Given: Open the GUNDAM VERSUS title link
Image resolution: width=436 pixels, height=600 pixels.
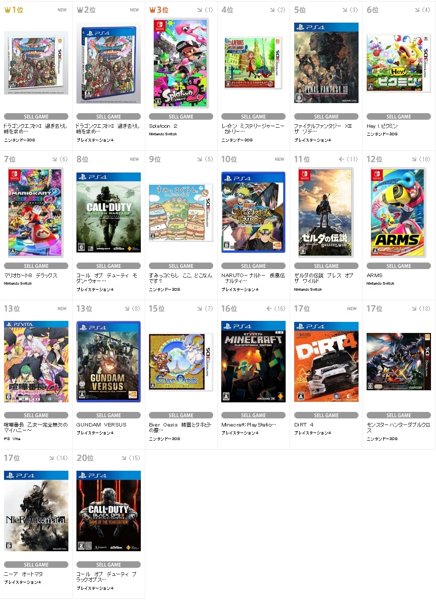Looking at the screenshot, I should pos(101,425).
